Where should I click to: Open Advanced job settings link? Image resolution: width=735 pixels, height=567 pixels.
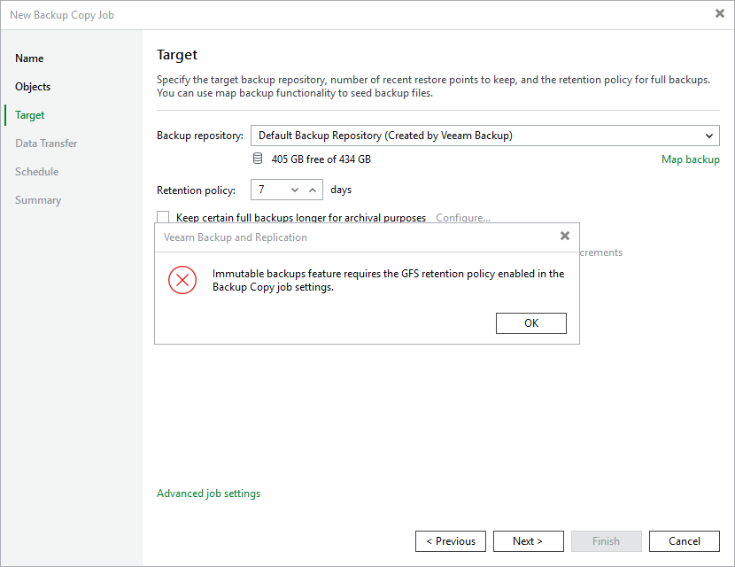tap(209, 493)
